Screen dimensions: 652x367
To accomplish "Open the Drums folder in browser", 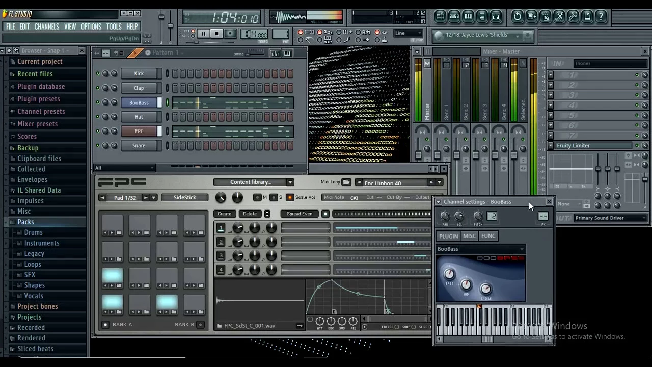I will (x=33, y=232).
